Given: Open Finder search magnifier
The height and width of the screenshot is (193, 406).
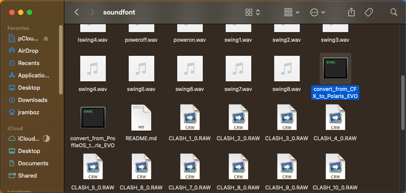Looking at the screenshot, I should coord(393,12).
